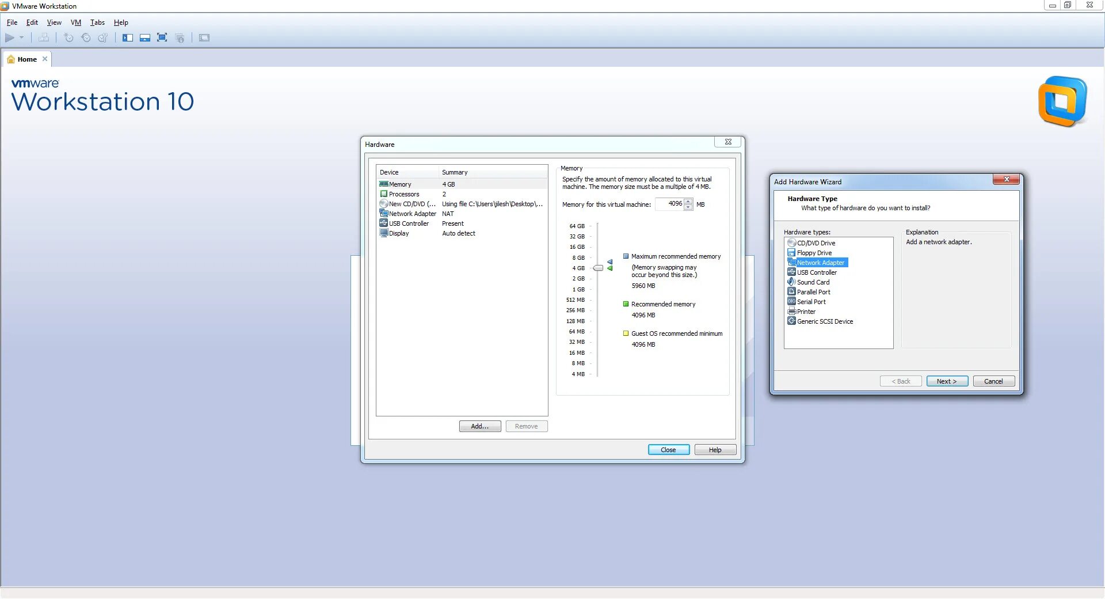Select New CD/DVD device row

click(462, 204)
